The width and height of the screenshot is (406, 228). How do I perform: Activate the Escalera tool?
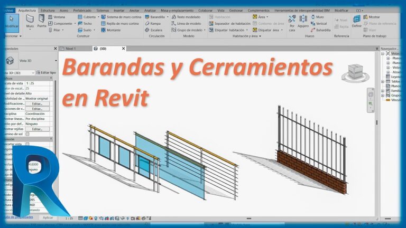153,30
